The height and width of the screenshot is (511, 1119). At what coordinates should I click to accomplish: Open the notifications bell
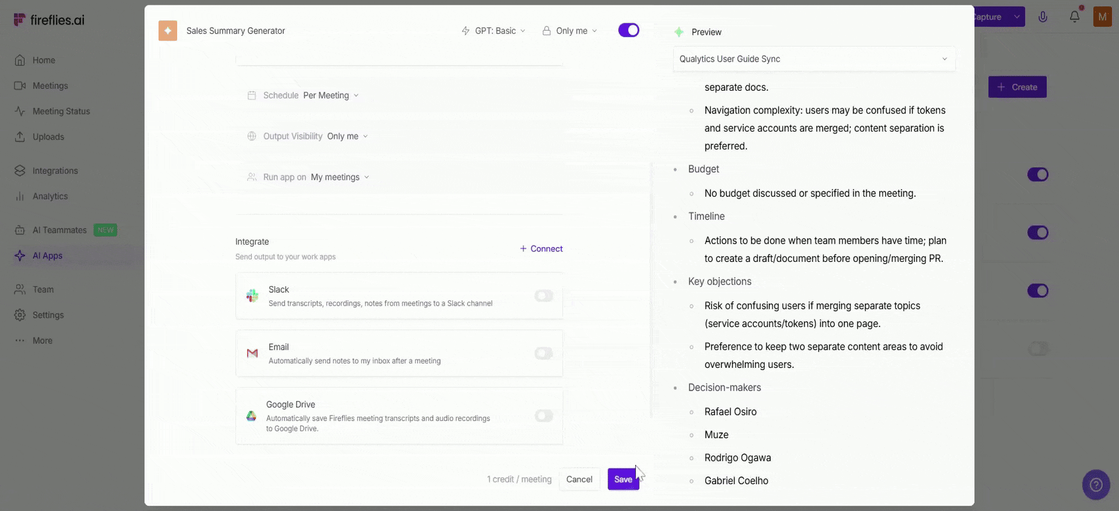click(1074, 17)
